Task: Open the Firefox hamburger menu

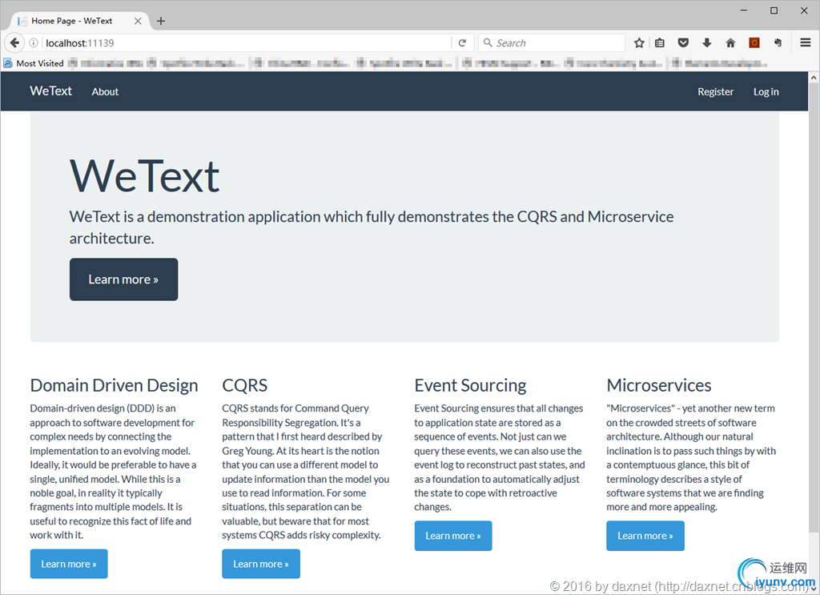Action: coord(806,43)
